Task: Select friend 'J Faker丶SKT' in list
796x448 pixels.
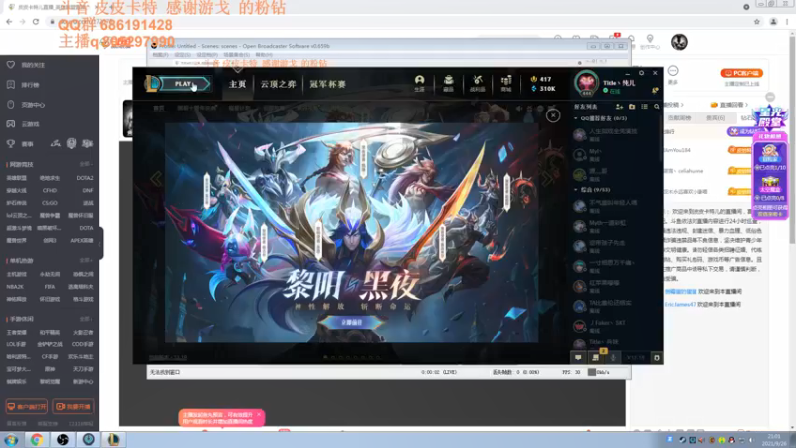Action: [615, 326]
